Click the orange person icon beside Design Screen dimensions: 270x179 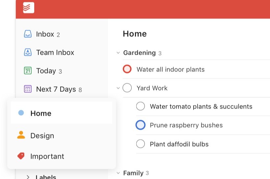coord(21,135)
